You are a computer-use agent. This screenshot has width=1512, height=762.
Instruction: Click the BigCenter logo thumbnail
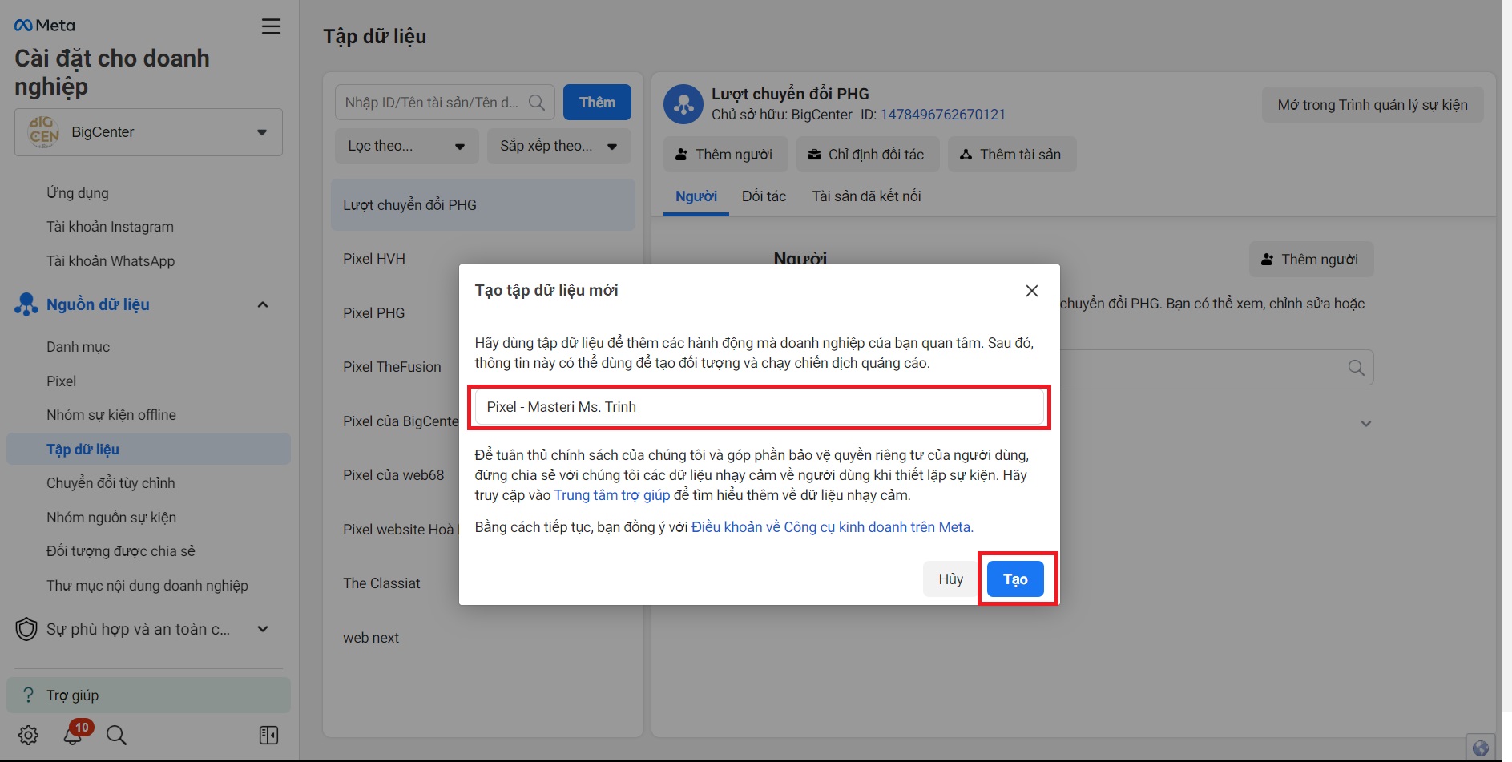(44, 132)
